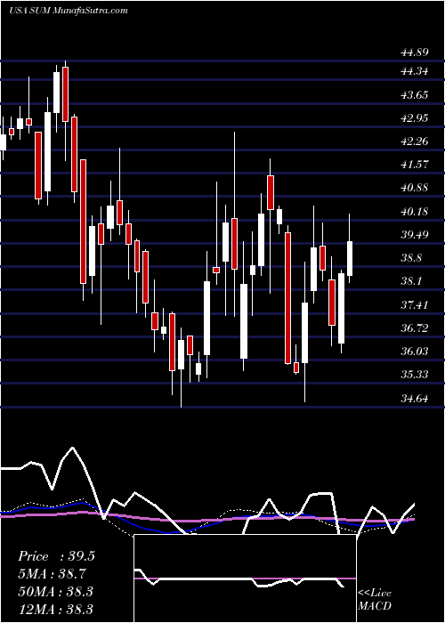Click the 40.88 price axis label
445x623 pixels.
coord(414,188)
